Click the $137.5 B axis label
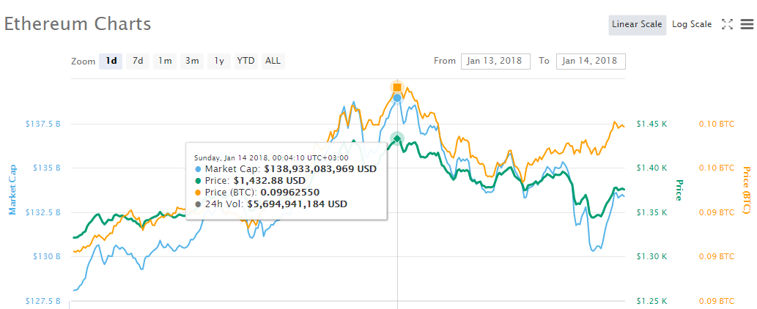The image size is (757, 309). click(43, 124)
